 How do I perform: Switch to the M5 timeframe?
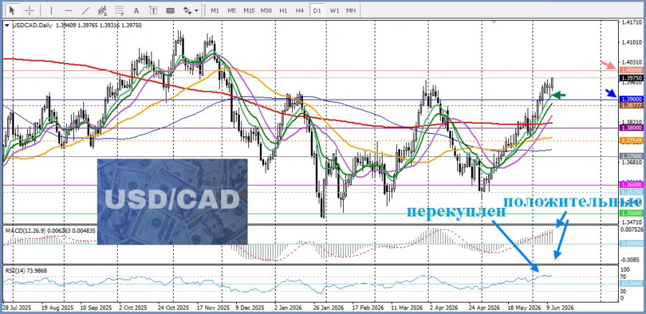pos(232,11)
